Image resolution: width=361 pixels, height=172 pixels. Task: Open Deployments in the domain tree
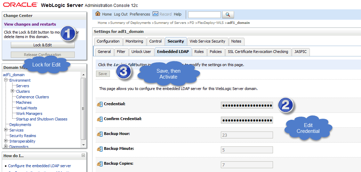pyautogui.click(x=20, y=125)
